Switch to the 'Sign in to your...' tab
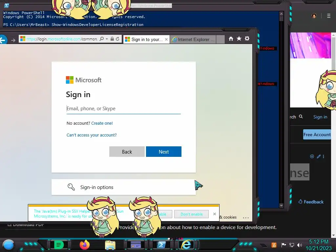This screenshot has height=252, width=336. click(x=144, y=39)
